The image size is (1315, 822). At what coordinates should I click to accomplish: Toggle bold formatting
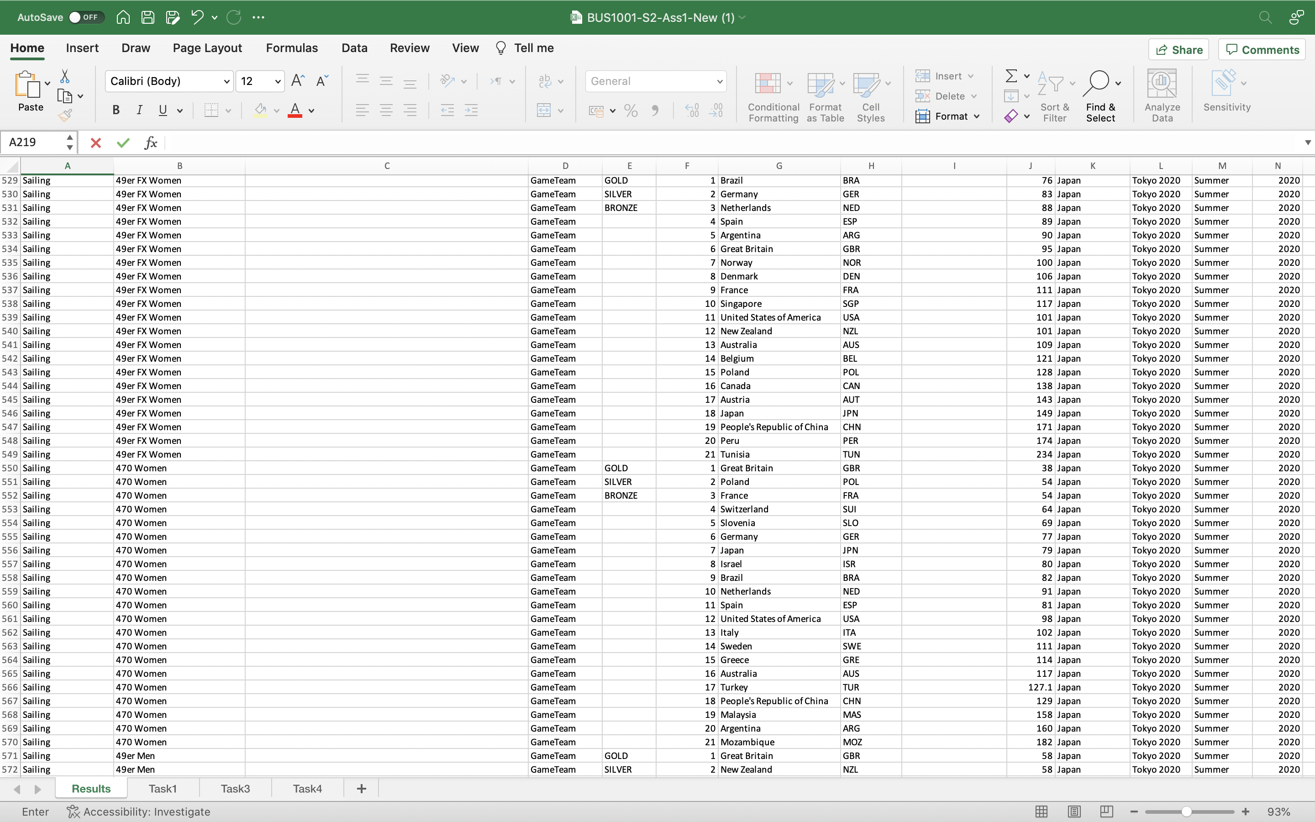pyautogui.click(x=116, y=110)
